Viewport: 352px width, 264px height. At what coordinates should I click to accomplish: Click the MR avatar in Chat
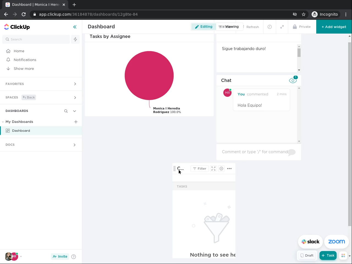227,93
